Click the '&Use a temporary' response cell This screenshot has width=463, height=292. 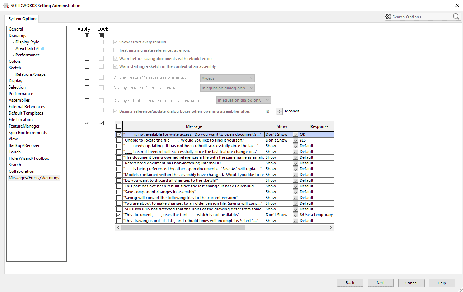coord(317,215)
